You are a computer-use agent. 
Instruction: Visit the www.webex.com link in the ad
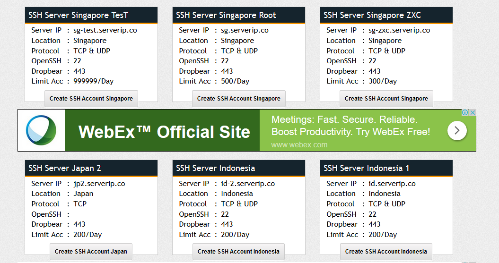pos(299,145)
